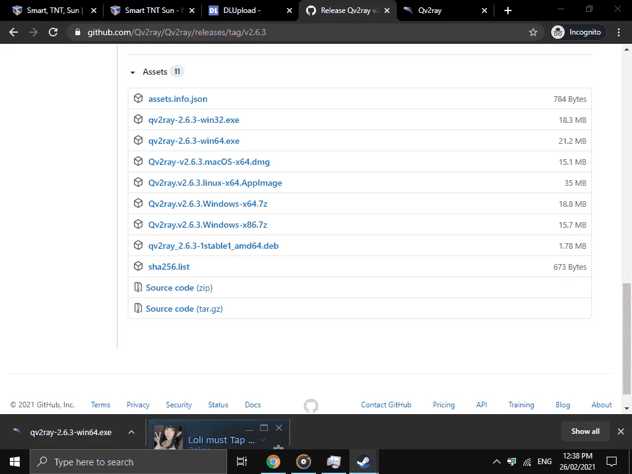View site information via the padlock icon
Image resolution: width=632 pixels, height=474 pixels.
pos(78,32)
